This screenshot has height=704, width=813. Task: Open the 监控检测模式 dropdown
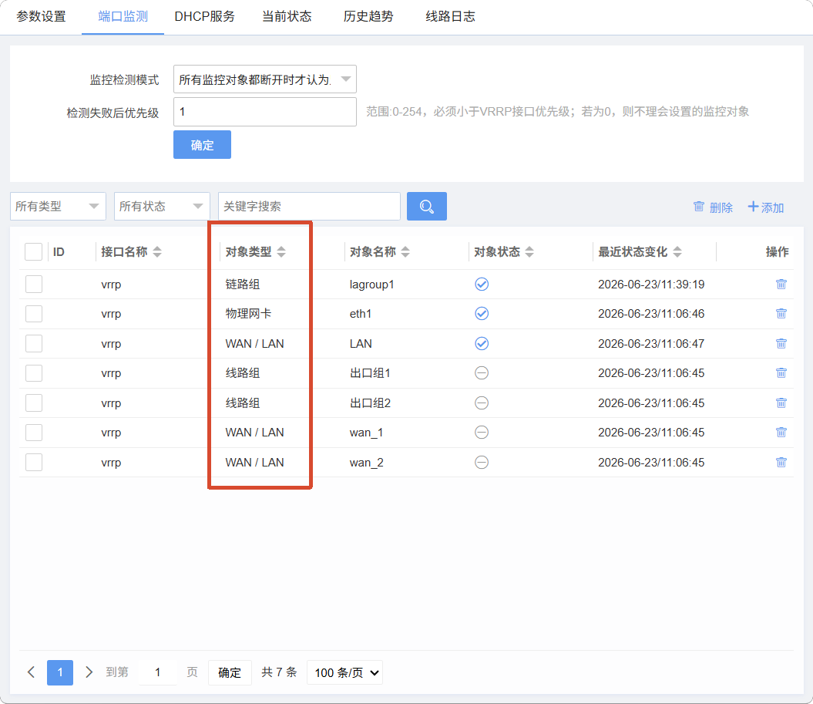(x=264, y=79)
